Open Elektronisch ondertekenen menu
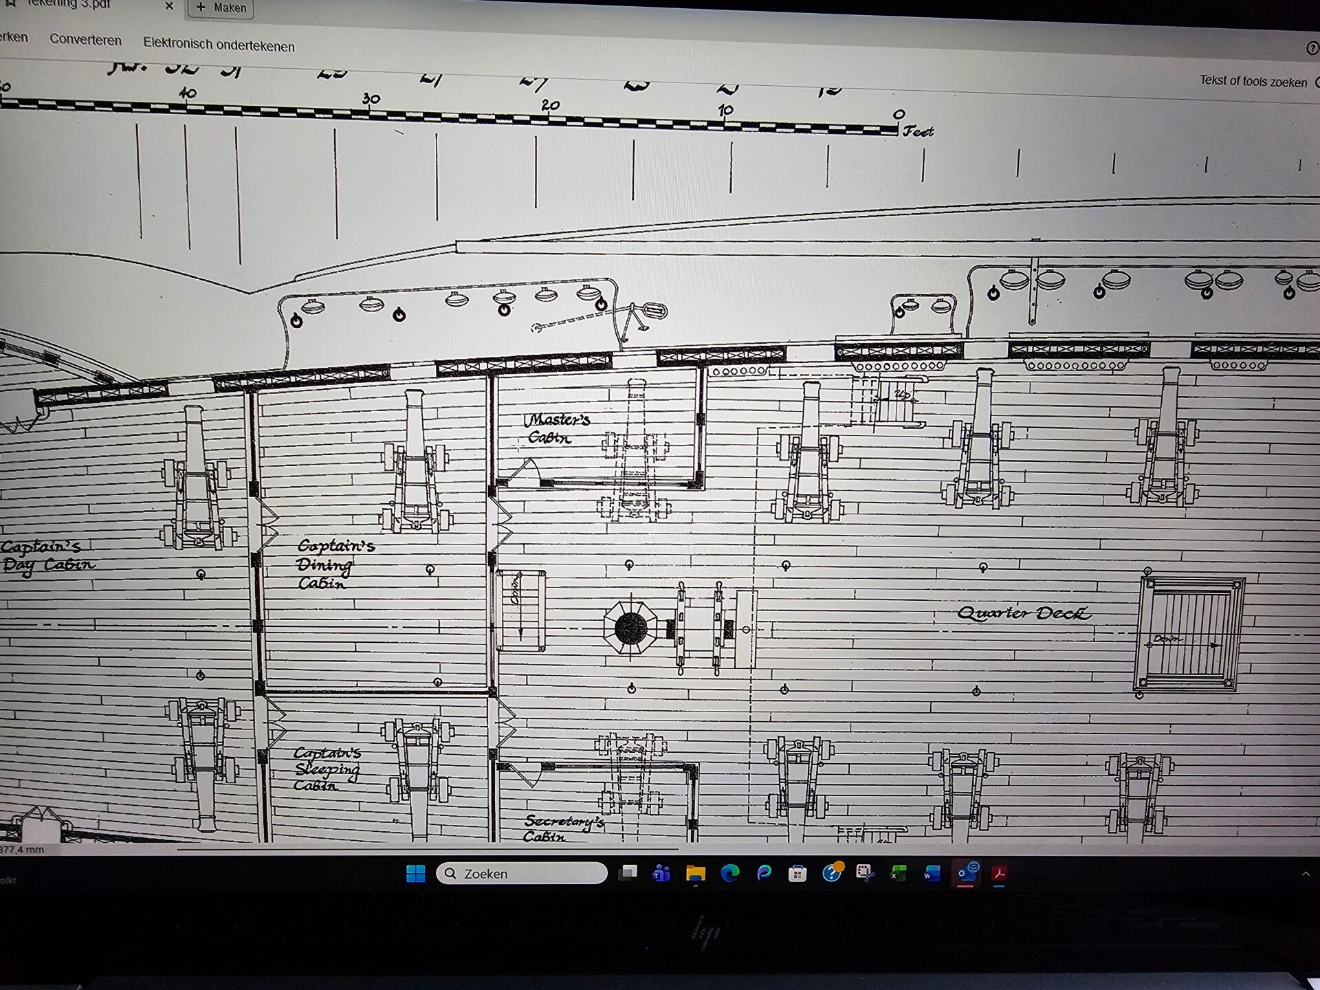 (219, 45)
